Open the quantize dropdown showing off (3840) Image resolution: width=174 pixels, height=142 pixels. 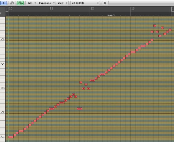click(85, 3)
